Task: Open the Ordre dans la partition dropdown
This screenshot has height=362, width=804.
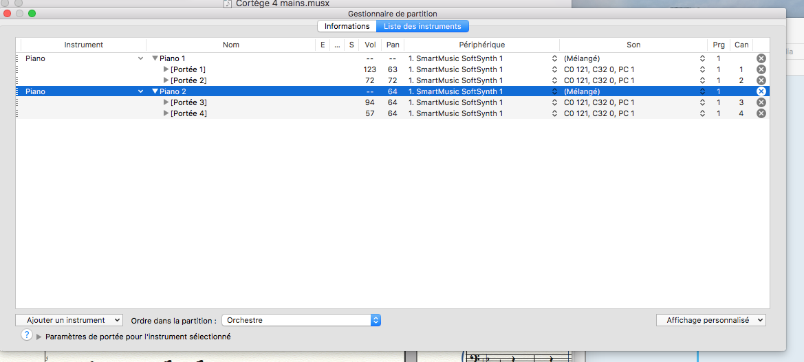Action: click(301, 320)
